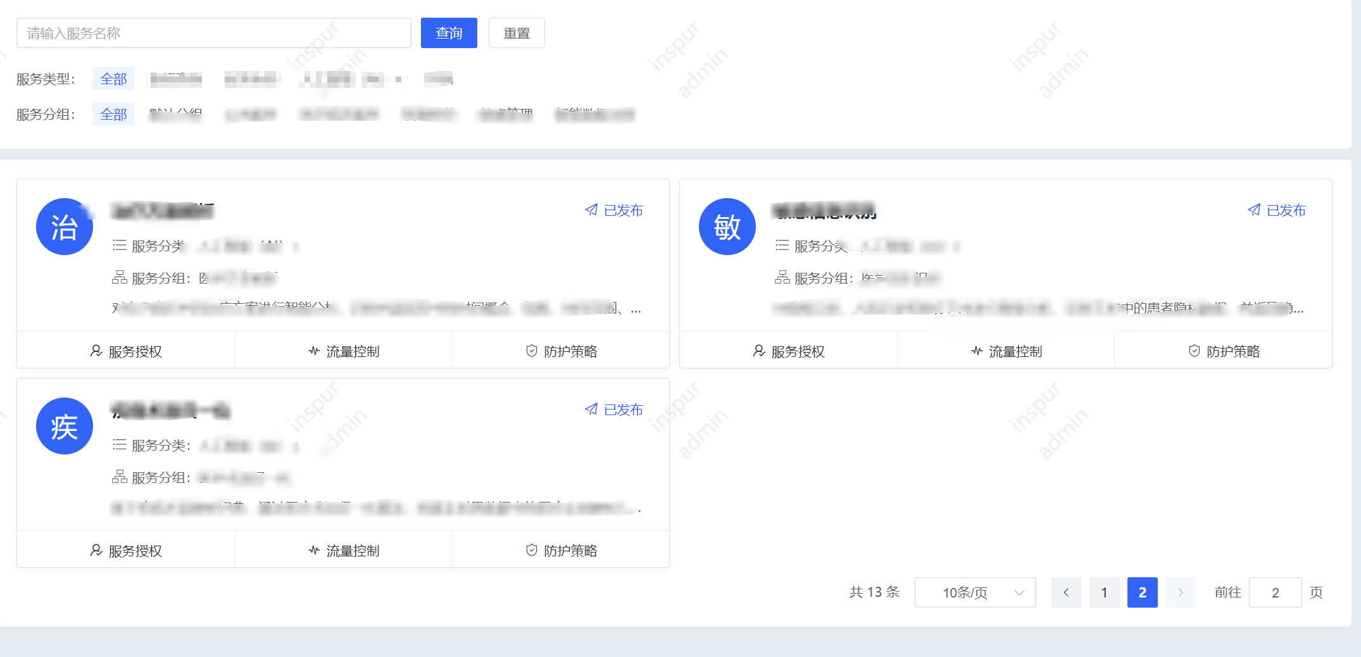Open 流量控制 on the 治 card
Viewport: 1361px width, 657px height.
(x=344, y=351)
